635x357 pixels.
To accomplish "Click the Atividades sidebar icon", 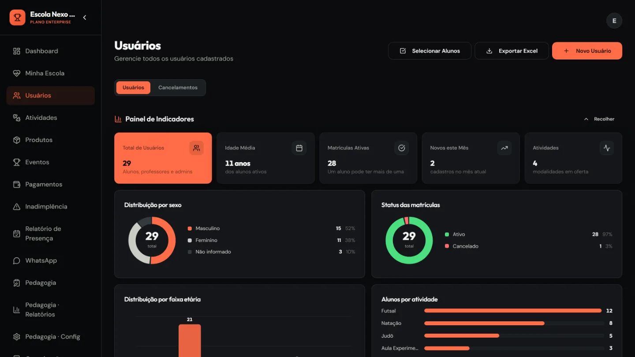I will coord(17,118).
